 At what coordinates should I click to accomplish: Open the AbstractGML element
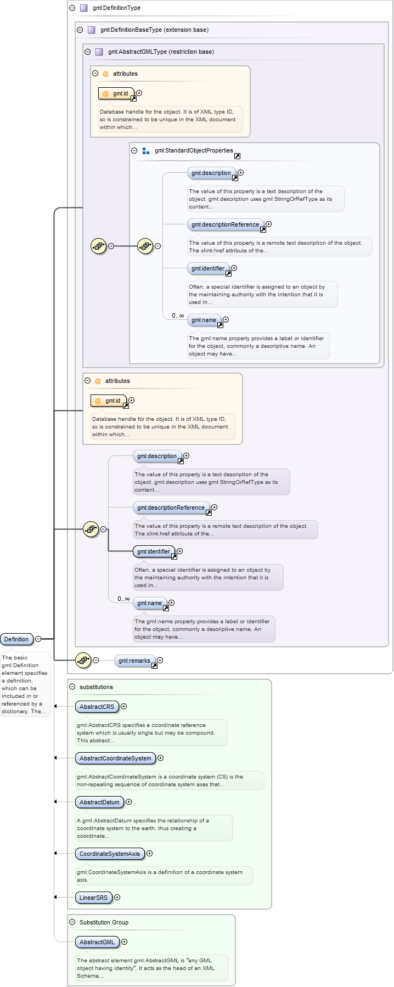97,942
